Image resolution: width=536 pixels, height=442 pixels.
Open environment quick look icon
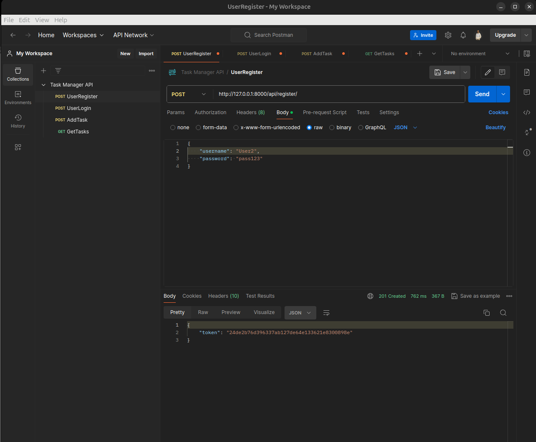[x=527, y=54]
